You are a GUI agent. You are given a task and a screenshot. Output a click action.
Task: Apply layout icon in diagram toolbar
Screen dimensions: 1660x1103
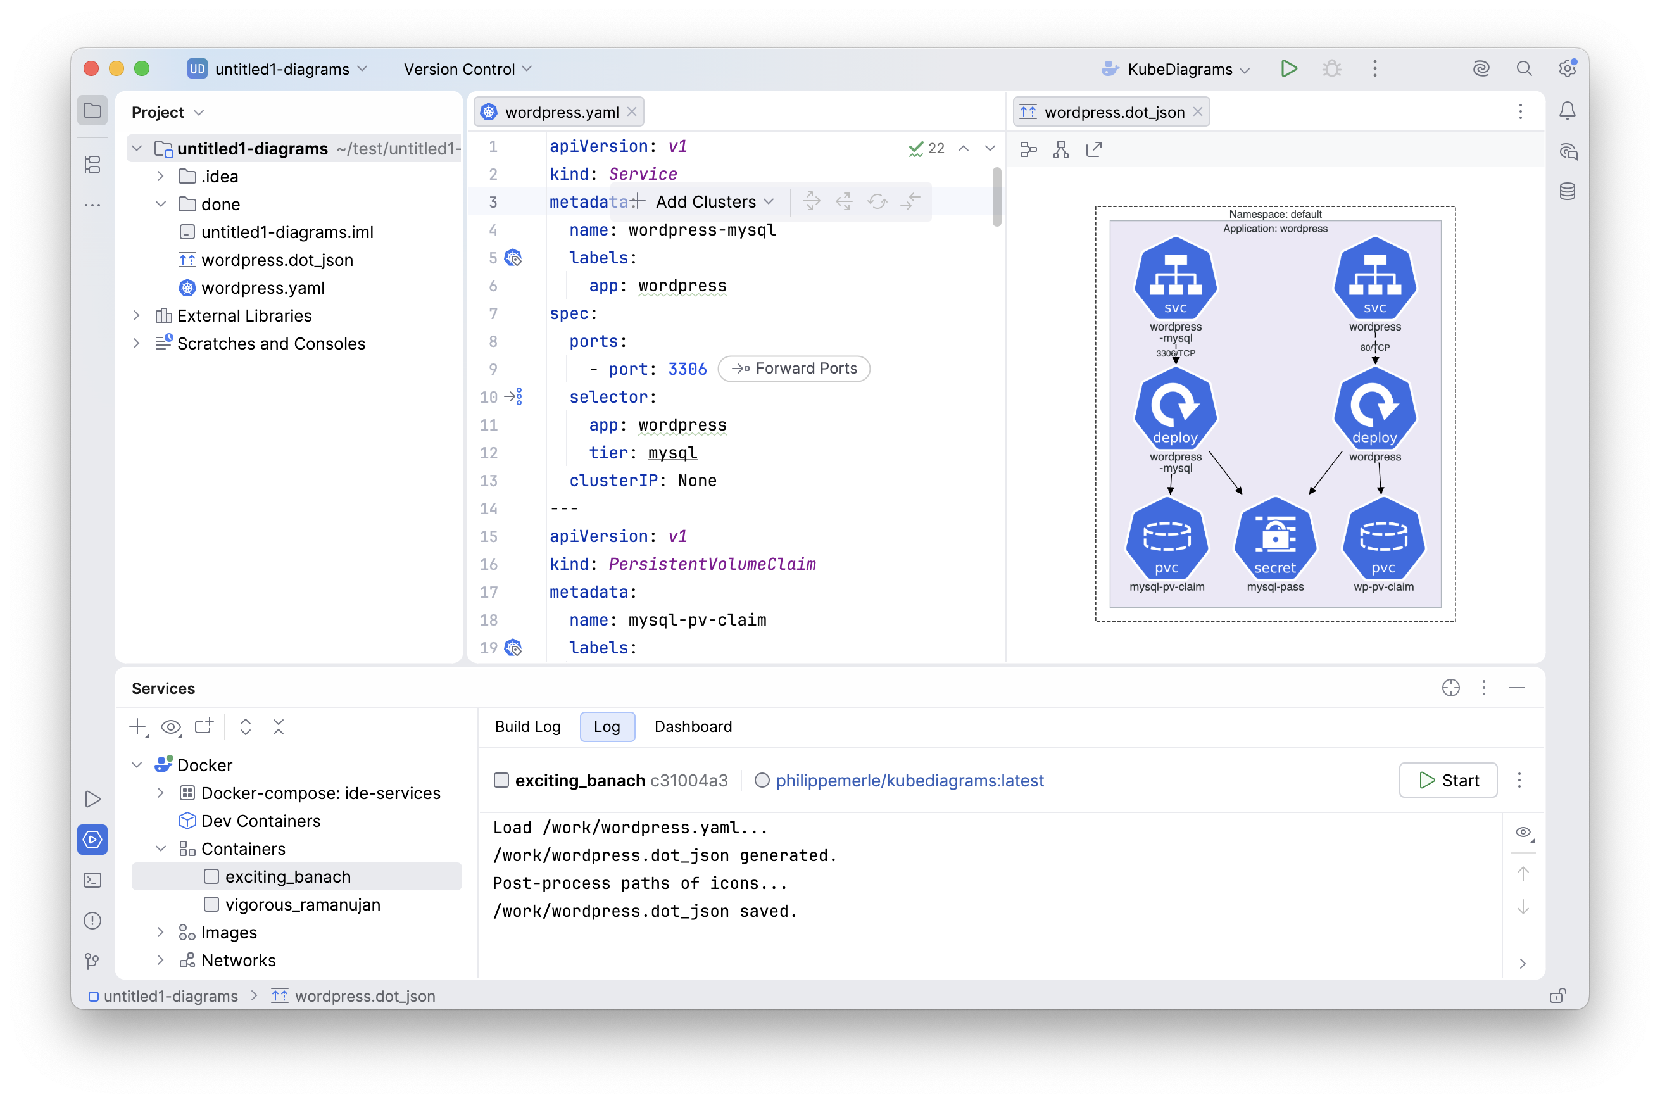pos(1028,150)
